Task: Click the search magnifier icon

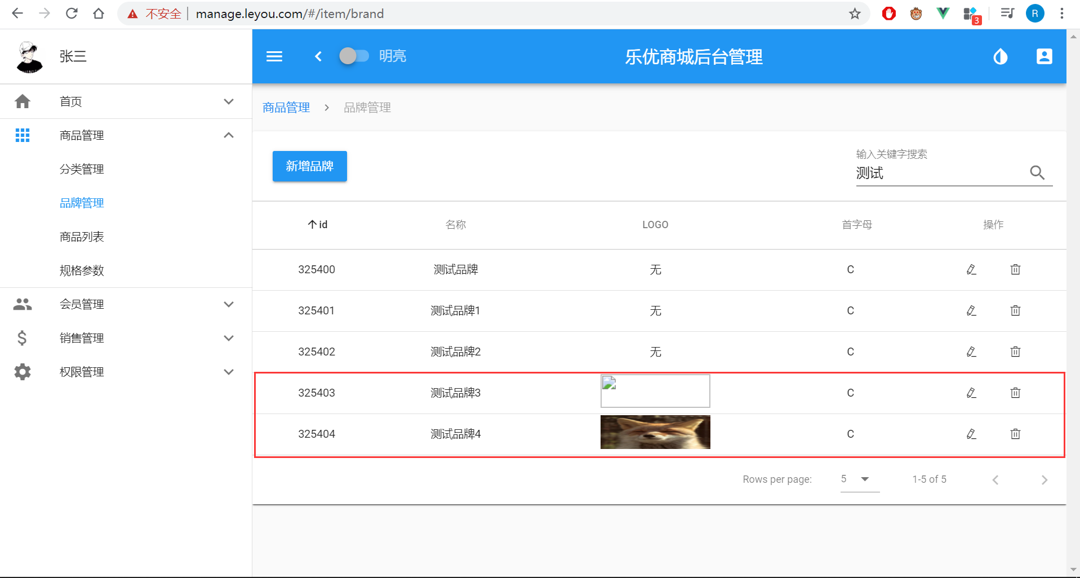Action: (1038, 173)
